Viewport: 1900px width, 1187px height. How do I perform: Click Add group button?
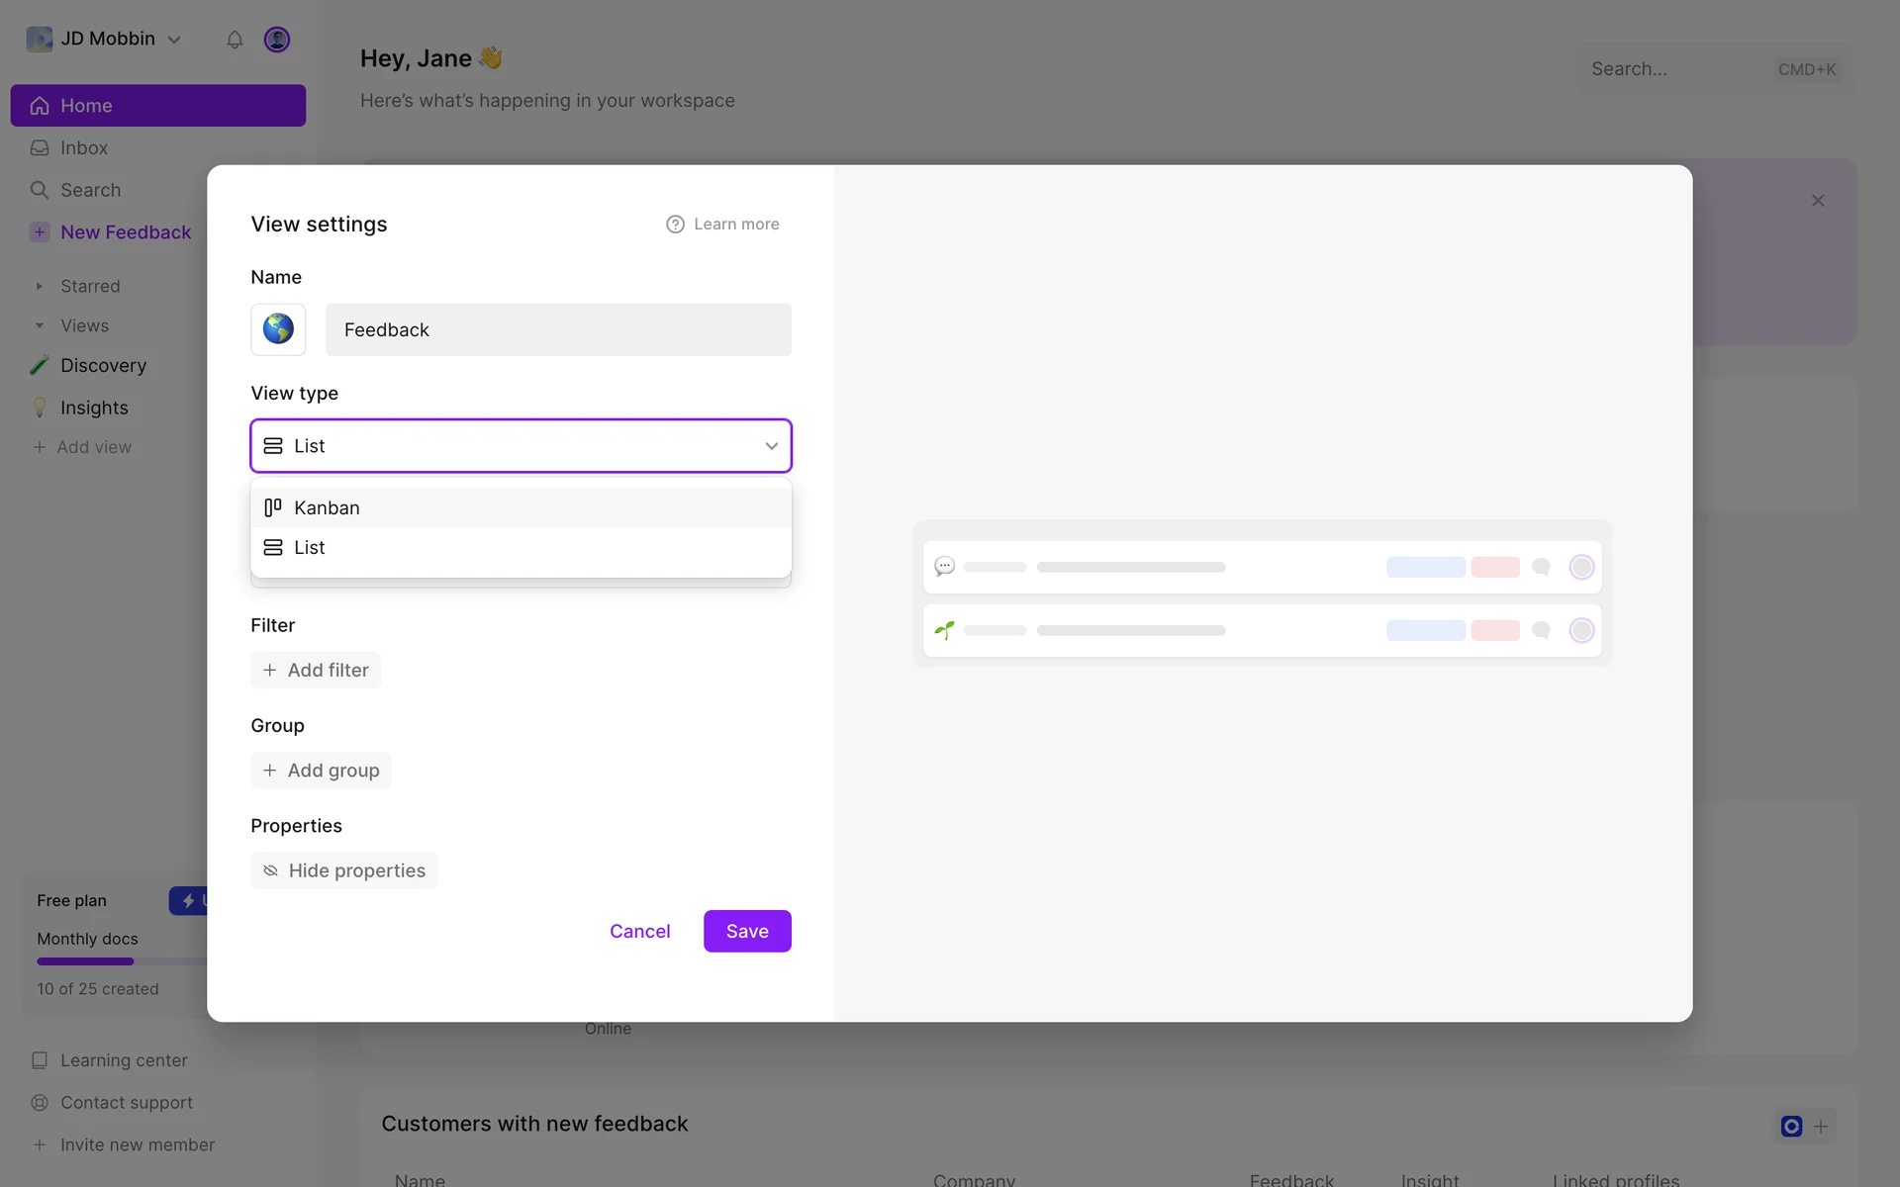pos(321,771)
